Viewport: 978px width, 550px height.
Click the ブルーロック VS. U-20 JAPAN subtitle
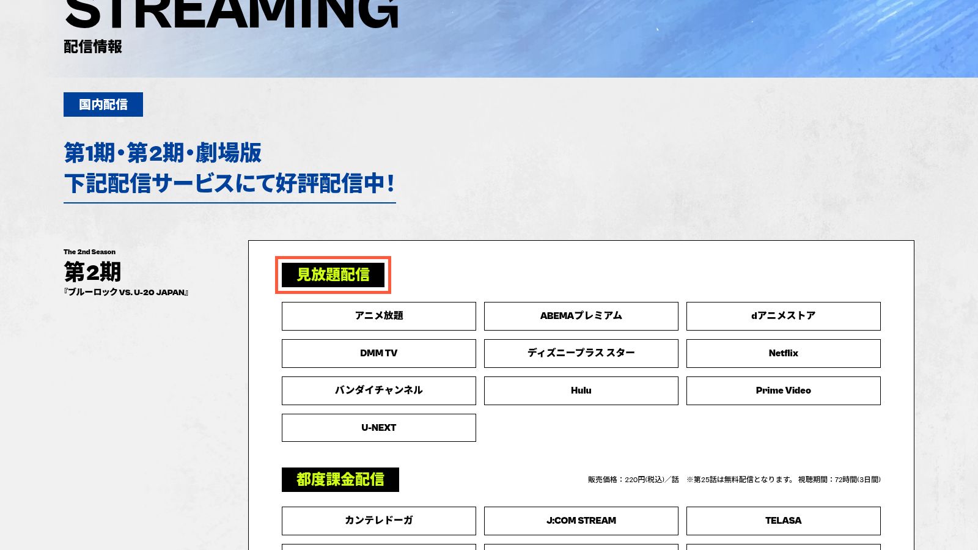(x=126, y=292)
